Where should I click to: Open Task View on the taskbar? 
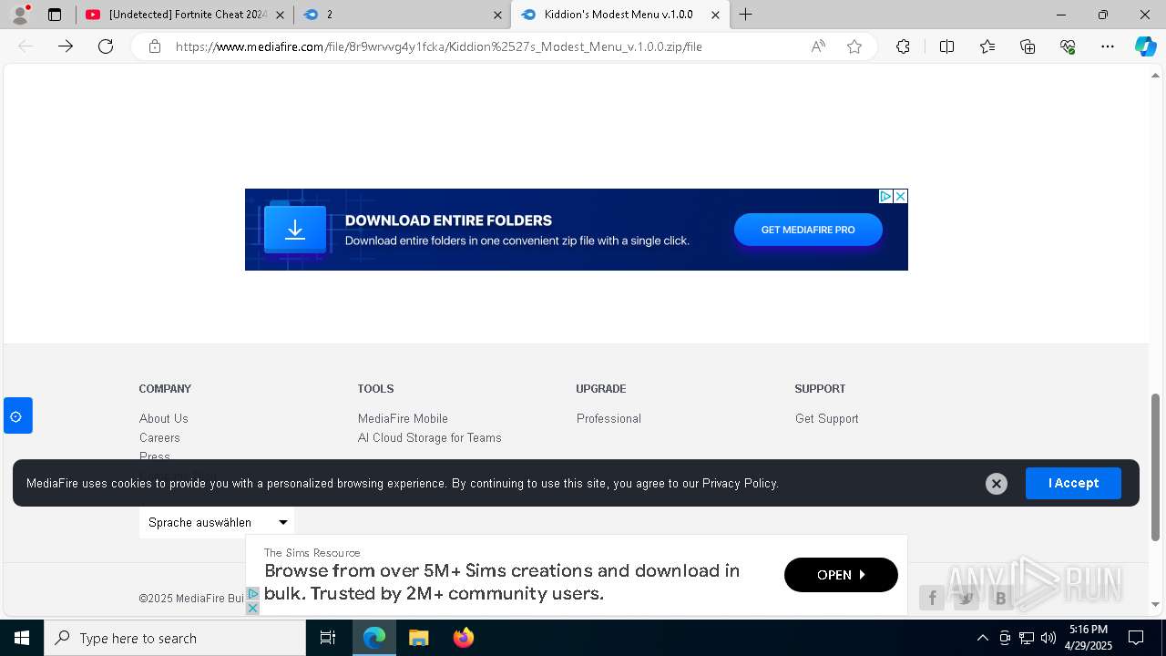click(x=328, y=638)
